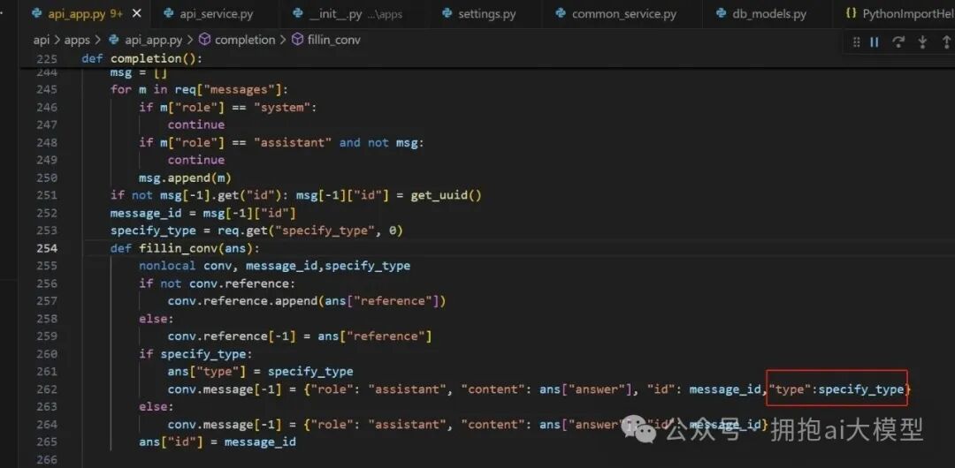The image size is (955, 468).
Task: Click the Step Out debug icon
Action: pyautogui.click(x=946, y=42)
